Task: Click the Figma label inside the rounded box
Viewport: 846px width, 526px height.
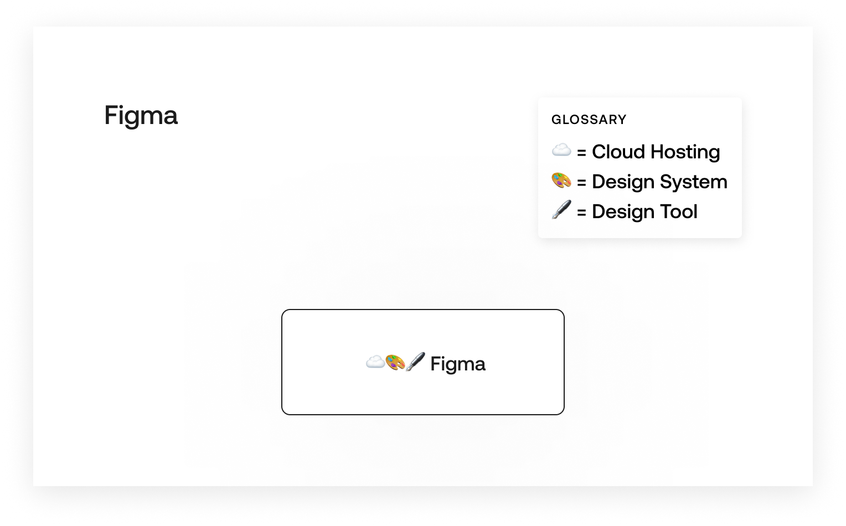Action: pyautogui.click(x=458, y=364)
